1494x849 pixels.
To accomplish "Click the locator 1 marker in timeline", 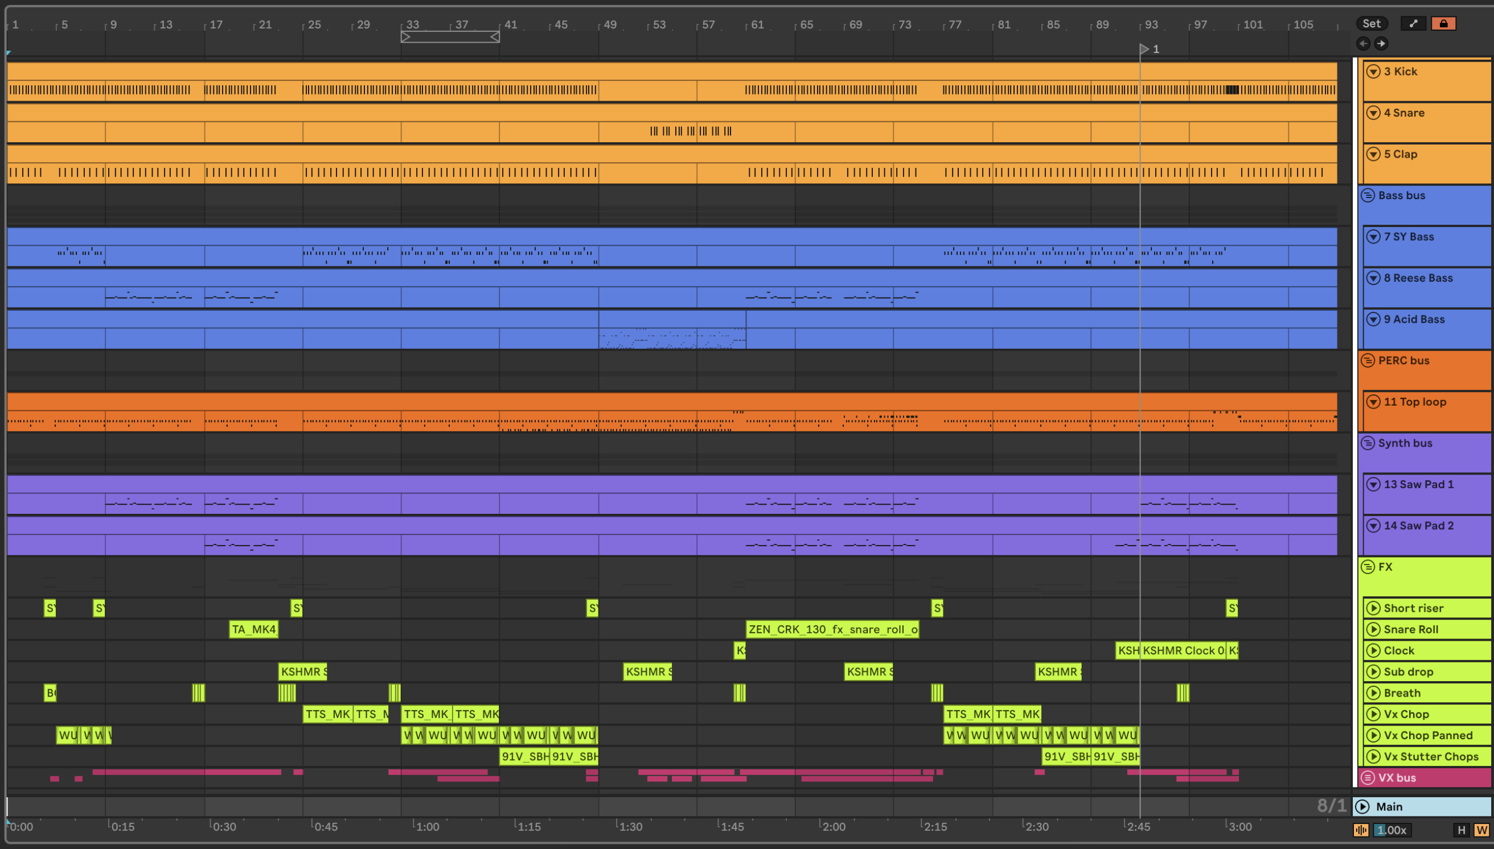I will (x=1144, y=49).
